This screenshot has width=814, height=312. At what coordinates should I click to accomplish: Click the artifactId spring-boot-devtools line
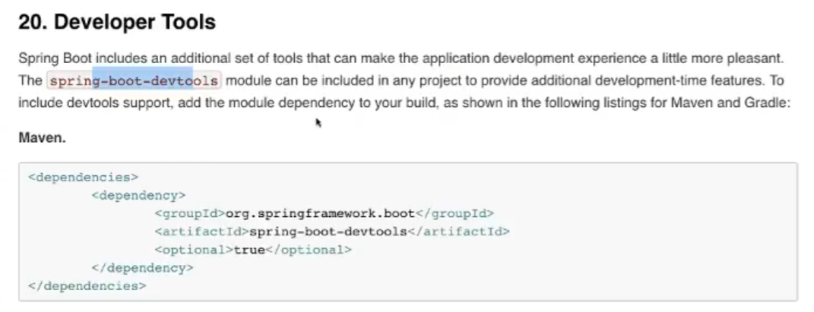pyautogui.click(x=332, y=232)
